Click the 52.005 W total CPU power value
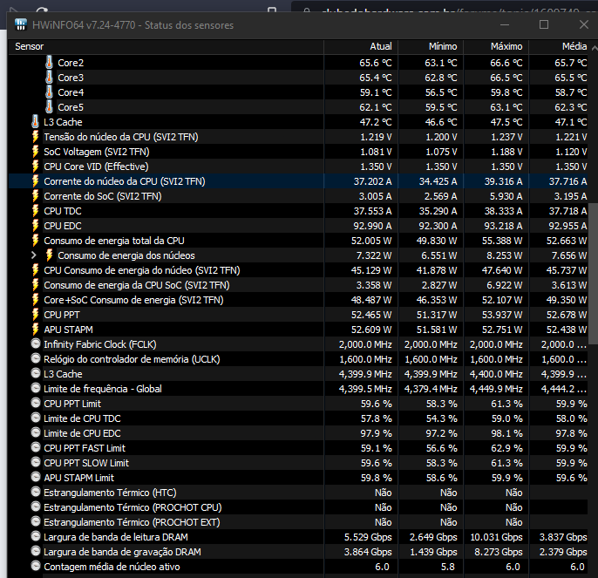Screen dimensions: 598x578 click(x=371, y=241)
